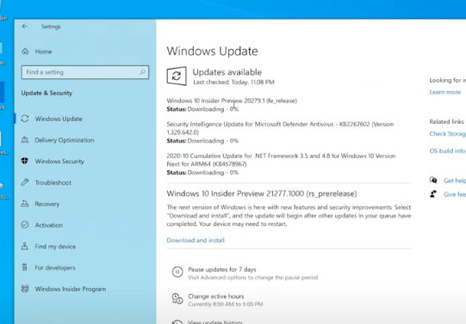466x324 pixels.
Task: Open the Check Storage related link
Action: point(448,134)
